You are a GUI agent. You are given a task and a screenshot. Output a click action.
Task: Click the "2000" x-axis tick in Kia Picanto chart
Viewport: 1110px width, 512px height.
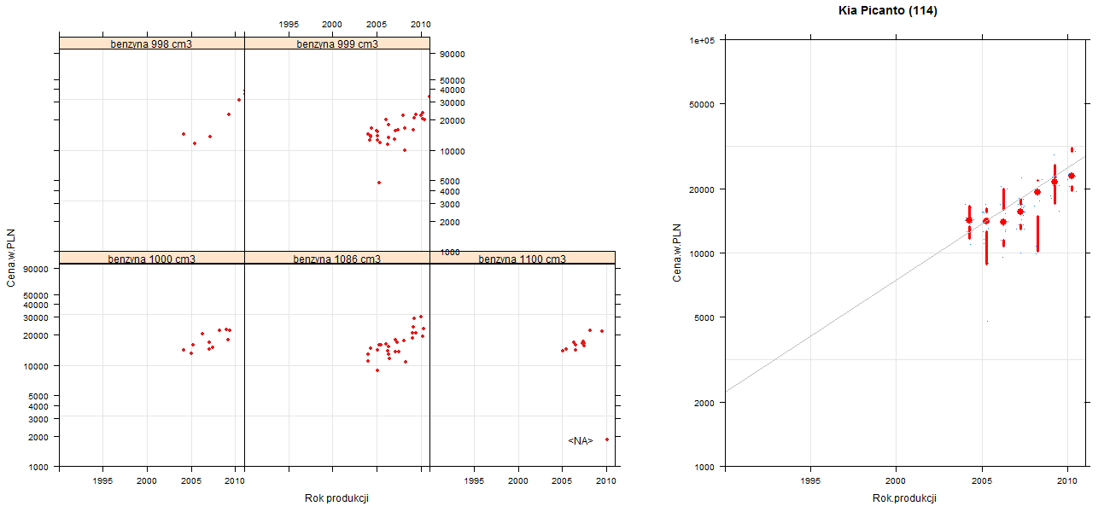pyautogui.click(x=896, y=481)
